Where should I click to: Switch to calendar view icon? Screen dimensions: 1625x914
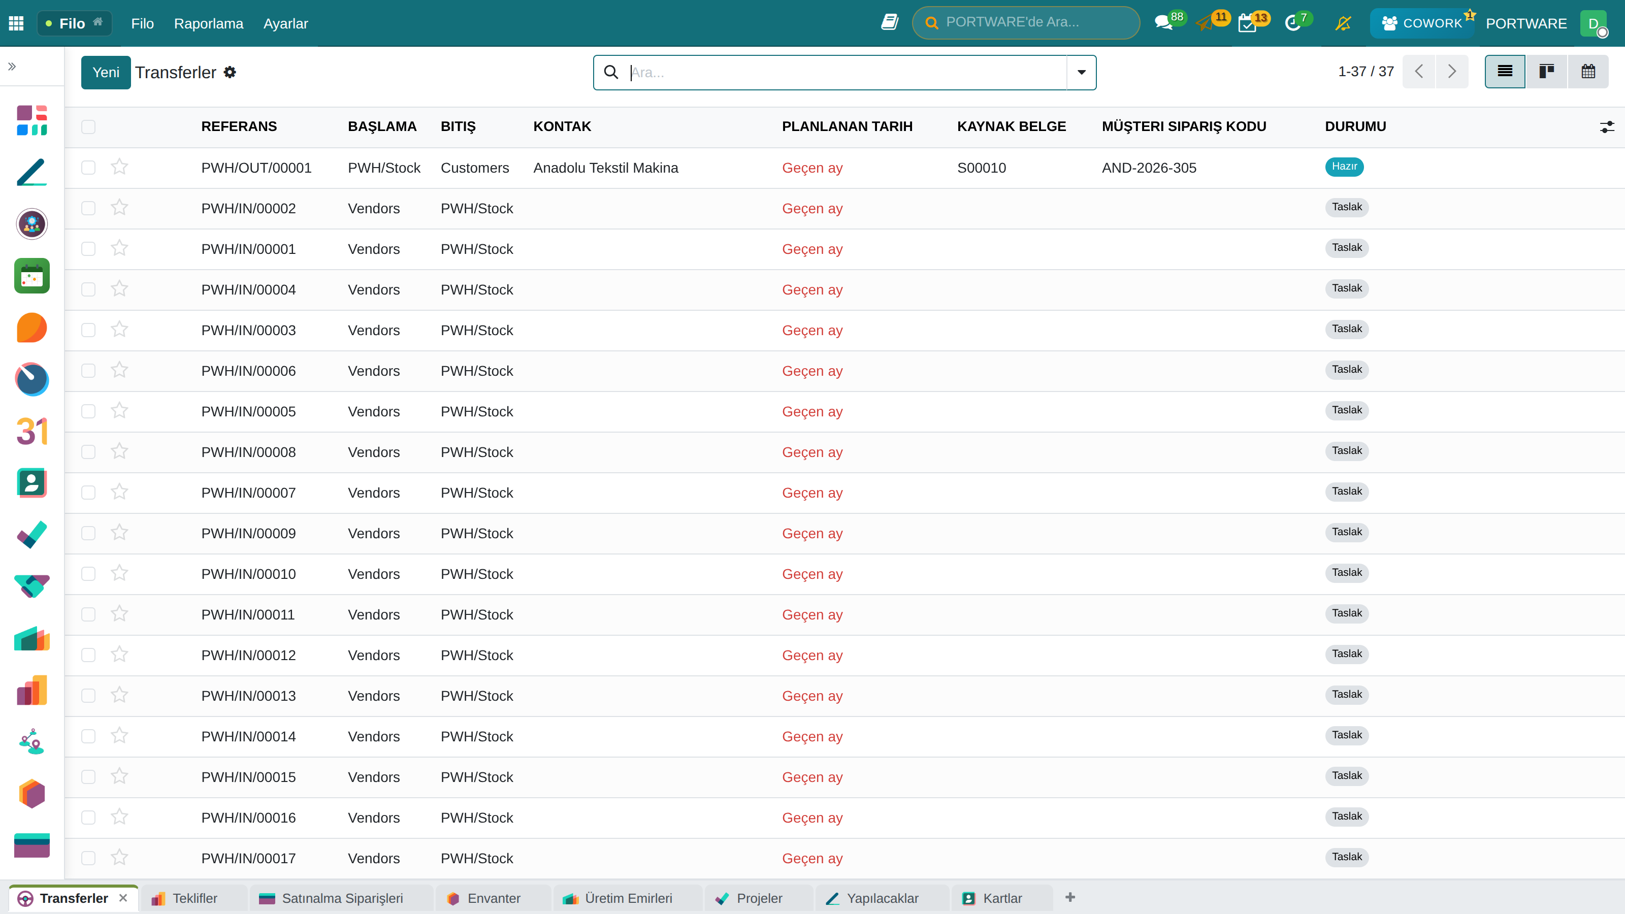pos(1588,71)
